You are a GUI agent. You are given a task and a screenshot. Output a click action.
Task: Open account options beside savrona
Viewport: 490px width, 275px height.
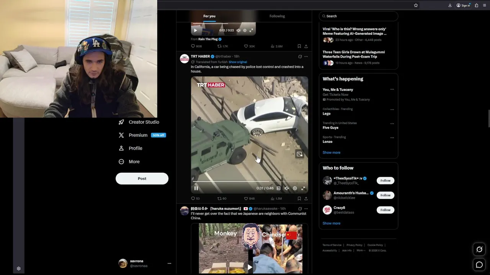[169, 264]
